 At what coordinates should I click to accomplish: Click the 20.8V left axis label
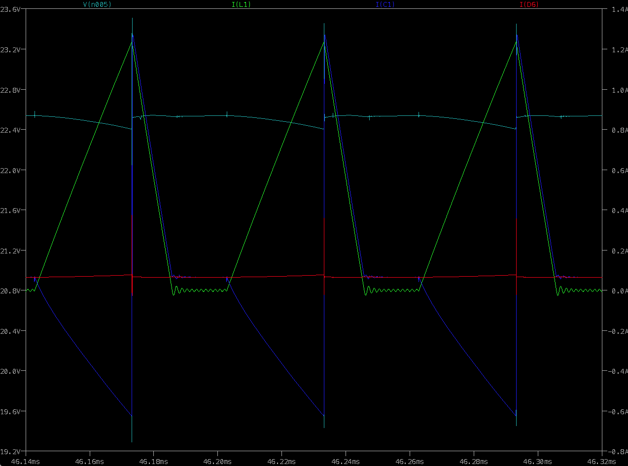pos(10,290)
